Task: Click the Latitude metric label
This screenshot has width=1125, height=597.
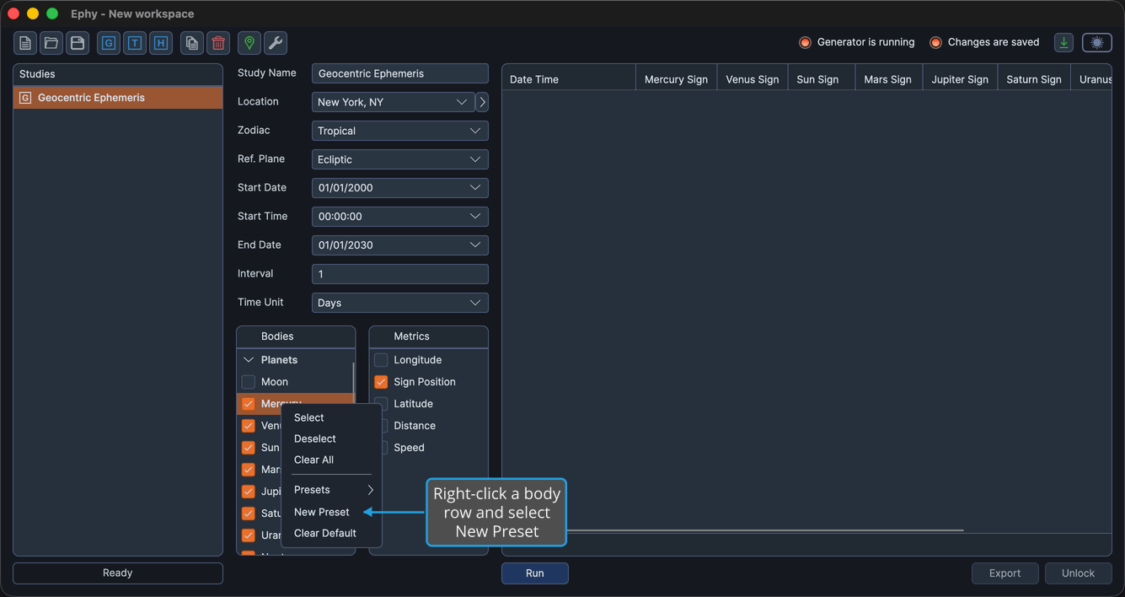Action: coord(413,404)
